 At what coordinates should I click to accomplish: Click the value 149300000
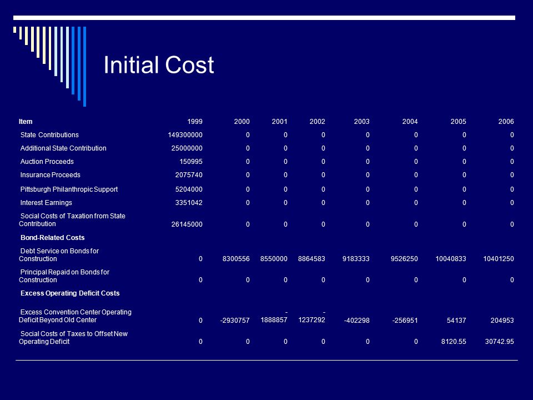coord(185,134)
